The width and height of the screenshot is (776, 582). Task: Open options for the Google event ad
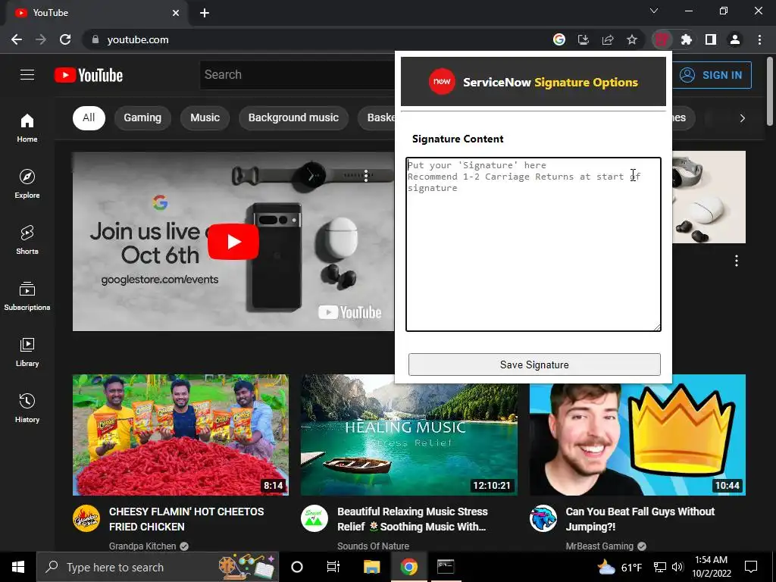tap(366, 175)
